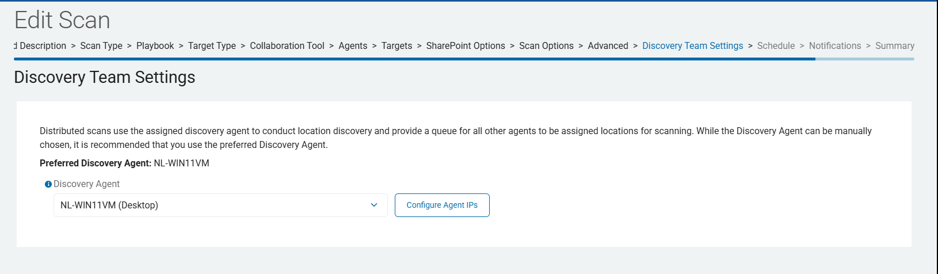Switch to the Agents step
Viewport: 938px width, 274px height.
click(353, 45)
